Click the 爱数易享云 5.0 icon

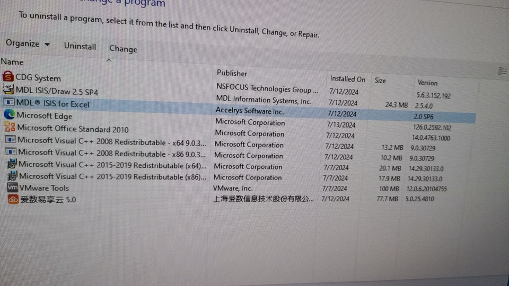coord(13,199)
